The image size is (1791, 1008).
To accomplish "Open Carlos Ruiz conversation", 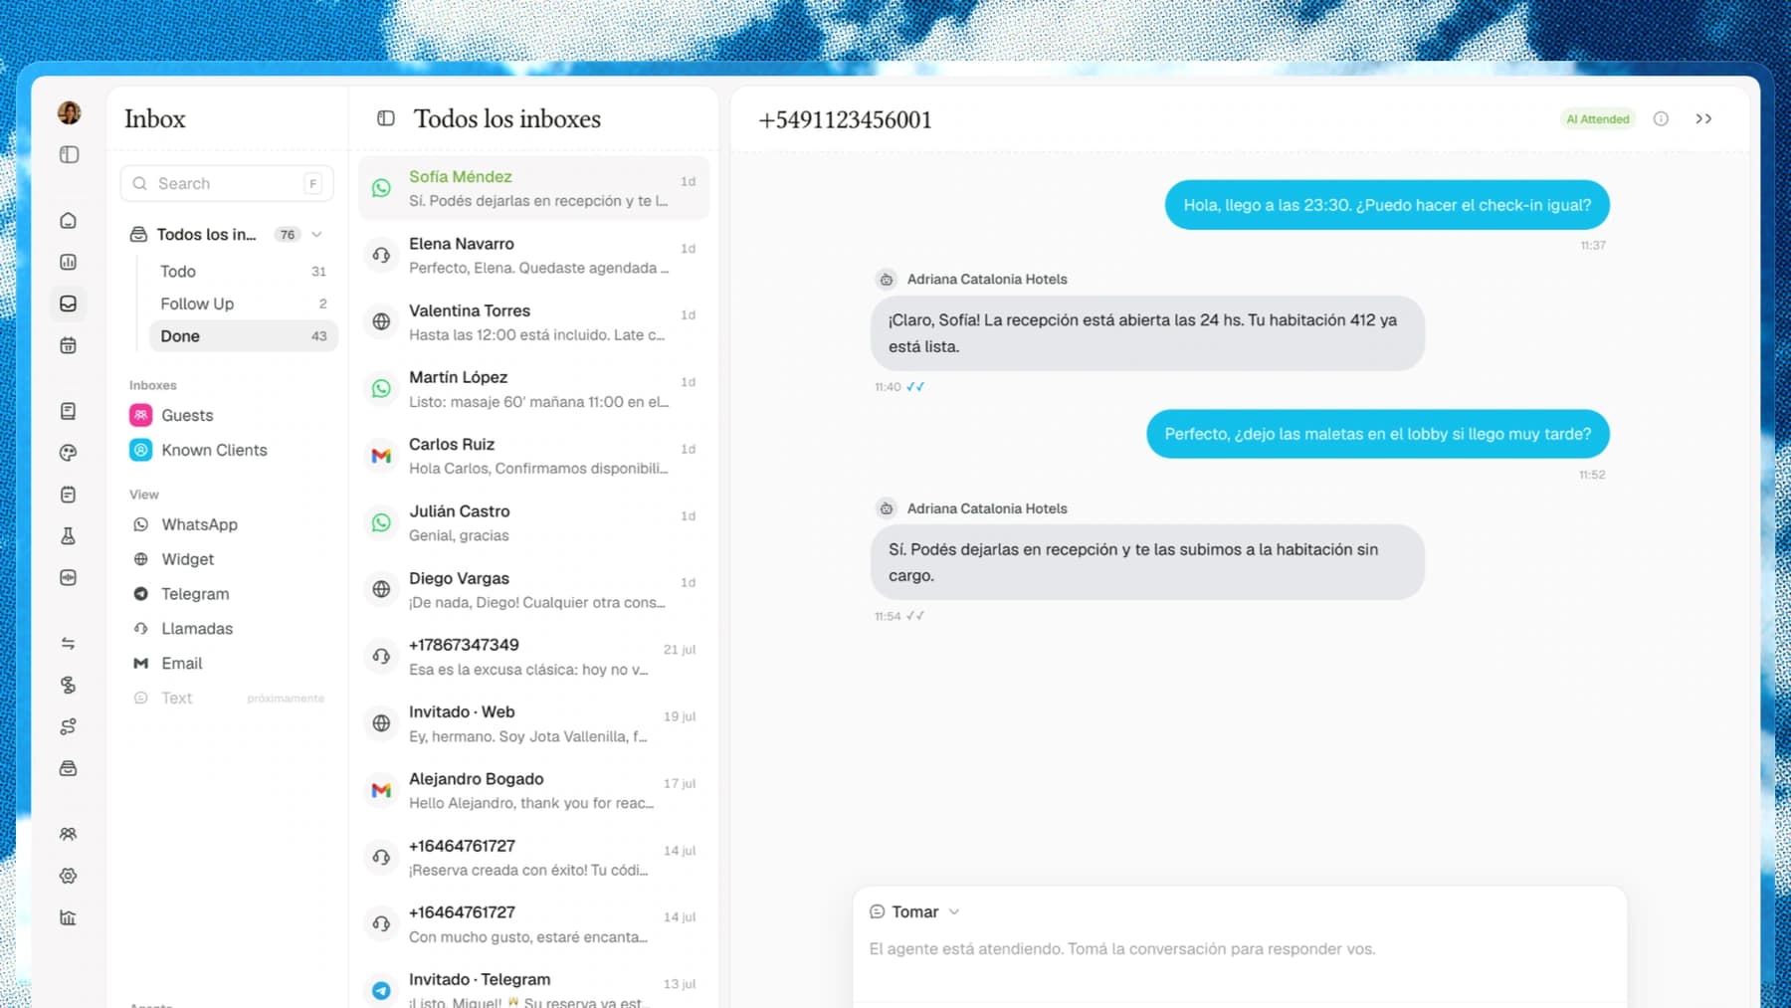I will point(534,456).
